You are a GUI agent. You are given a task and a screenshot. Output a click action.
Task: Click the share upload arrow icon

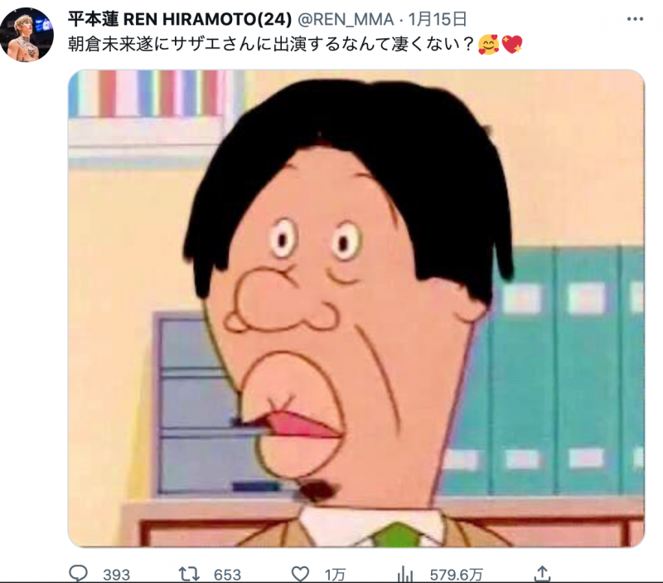pyautogui.click(x=542, y=573)
